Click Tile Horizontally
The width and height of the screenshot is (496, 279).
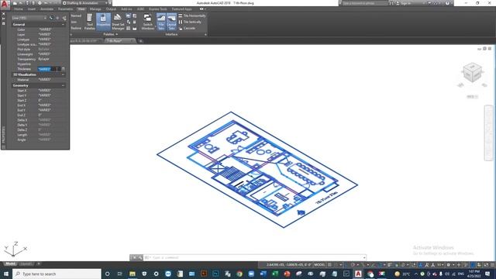[x=192, y=15]
